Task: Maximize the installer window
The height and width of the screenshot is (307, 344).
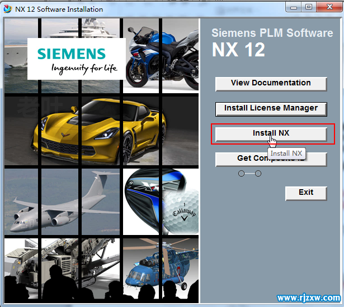Action: point(309,7)
